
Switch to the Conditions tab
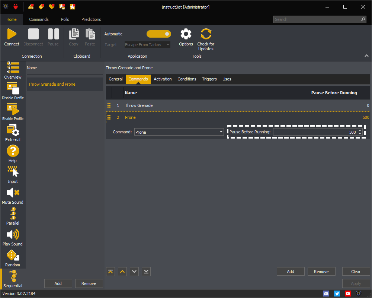point(187,79)
